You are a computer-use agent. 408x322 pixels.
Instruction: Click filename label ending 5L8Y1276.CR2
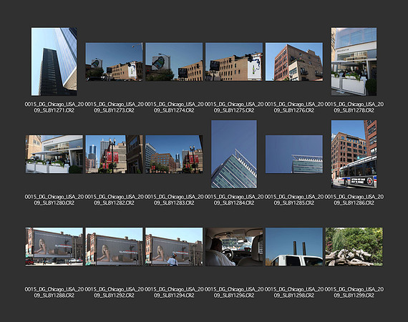pos(294,107)
